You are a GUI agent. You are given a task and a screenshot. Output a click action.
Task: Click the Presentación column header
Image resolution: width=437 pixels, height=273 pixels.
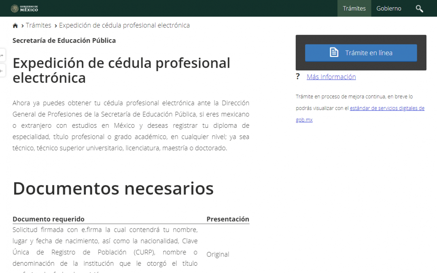click(228, 219)
